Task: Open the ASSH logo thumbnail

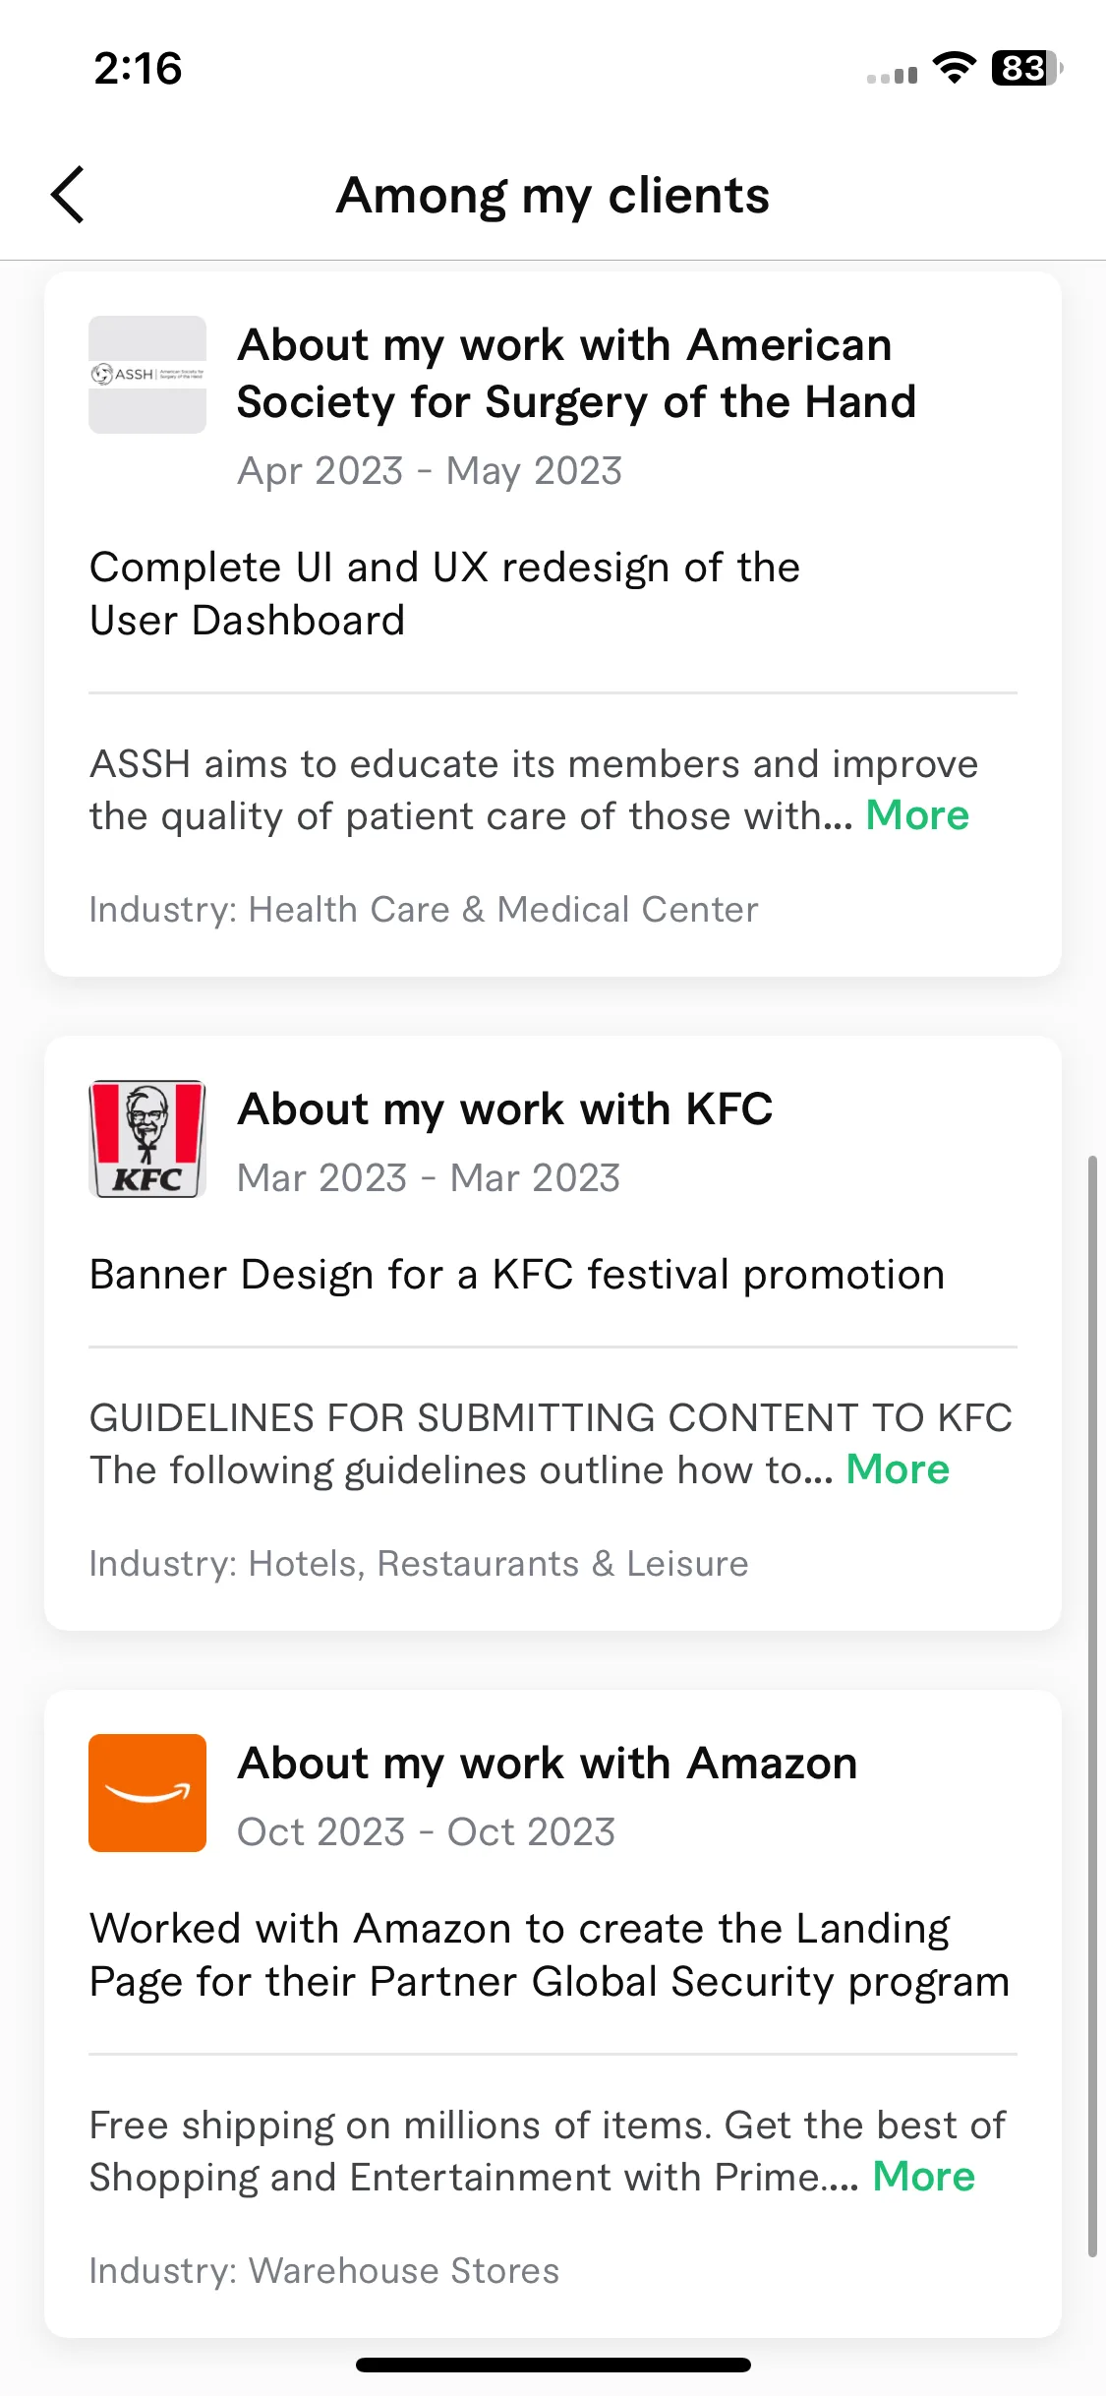Action: tap(147, 375)
